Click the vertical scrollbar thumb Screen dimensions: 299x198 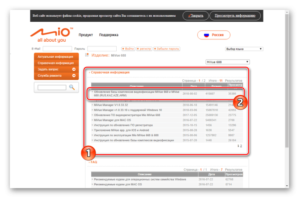287,81
